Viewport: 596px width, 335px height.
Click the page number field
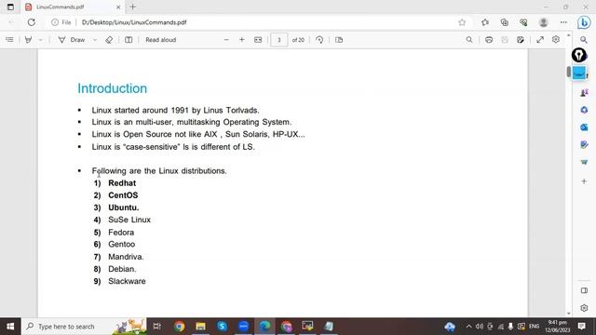point(279,40)
